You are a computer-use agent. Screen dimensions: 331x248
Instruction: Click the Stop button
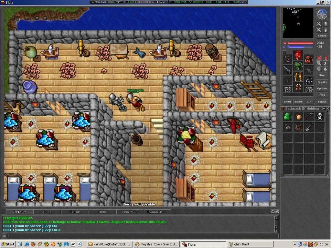(322, 75)
